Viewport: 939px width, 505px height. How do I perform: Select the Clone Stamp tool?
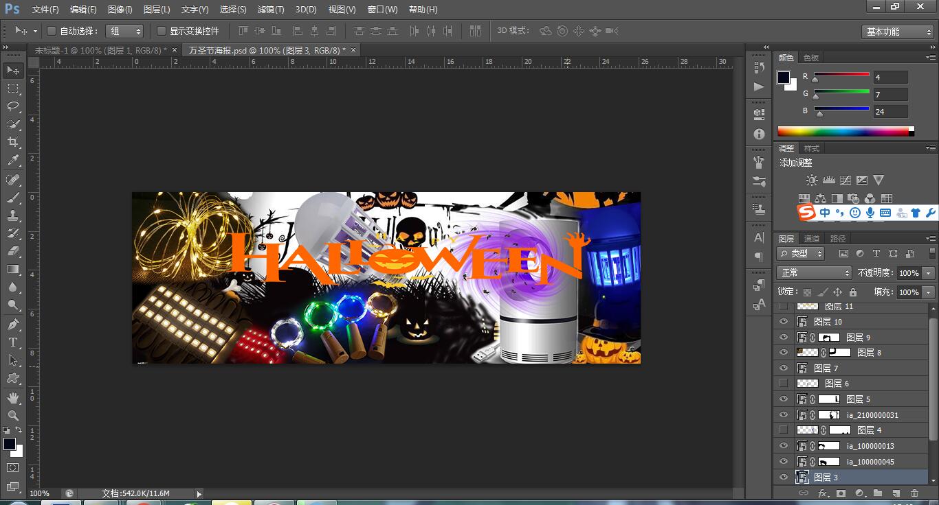(x=12, y=215)
